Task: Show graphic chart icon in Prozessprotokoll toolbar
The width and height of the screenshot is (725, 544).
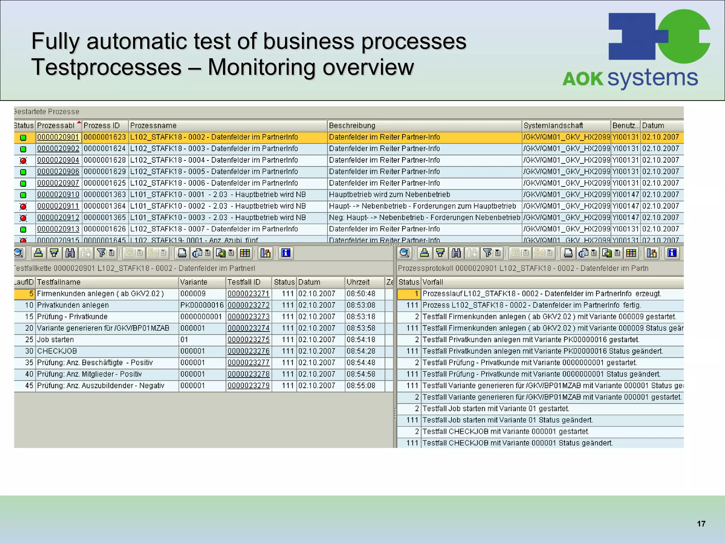Action: [651, 253]
